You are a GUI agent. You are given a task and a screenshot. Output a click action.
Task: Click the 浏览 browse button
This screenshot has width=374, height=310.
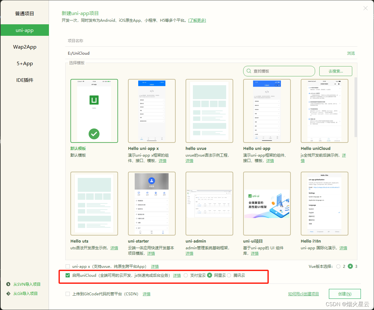tap(351, 53)
